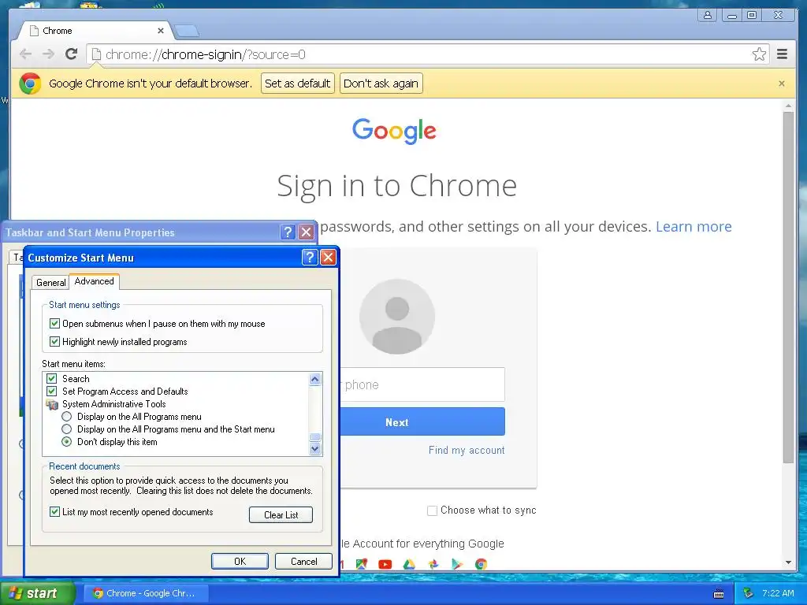807x605 pixels.
Task: Click Chrome's back navigation arrow
Action: [x=25, y=54]
